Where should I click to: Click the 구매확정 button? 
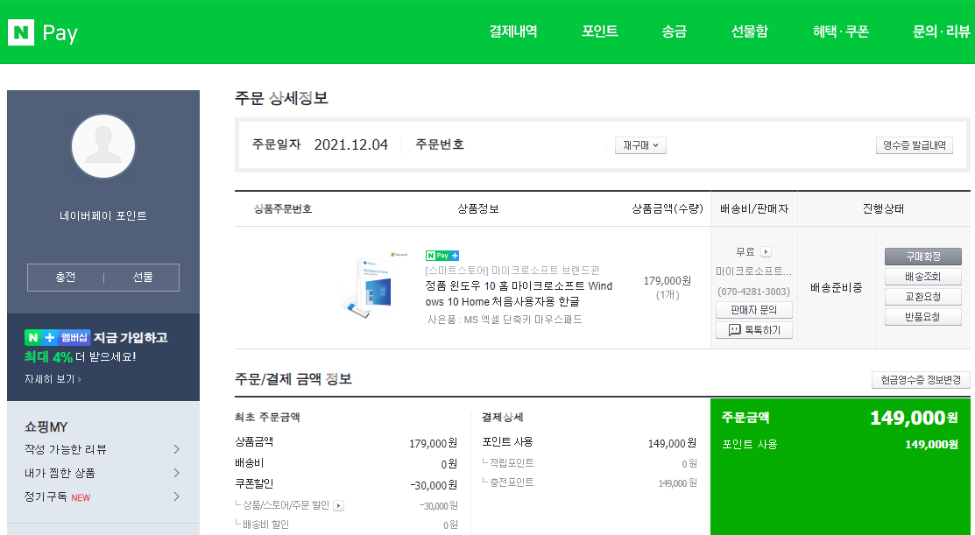pyautogui.click(x=922, y=256)
